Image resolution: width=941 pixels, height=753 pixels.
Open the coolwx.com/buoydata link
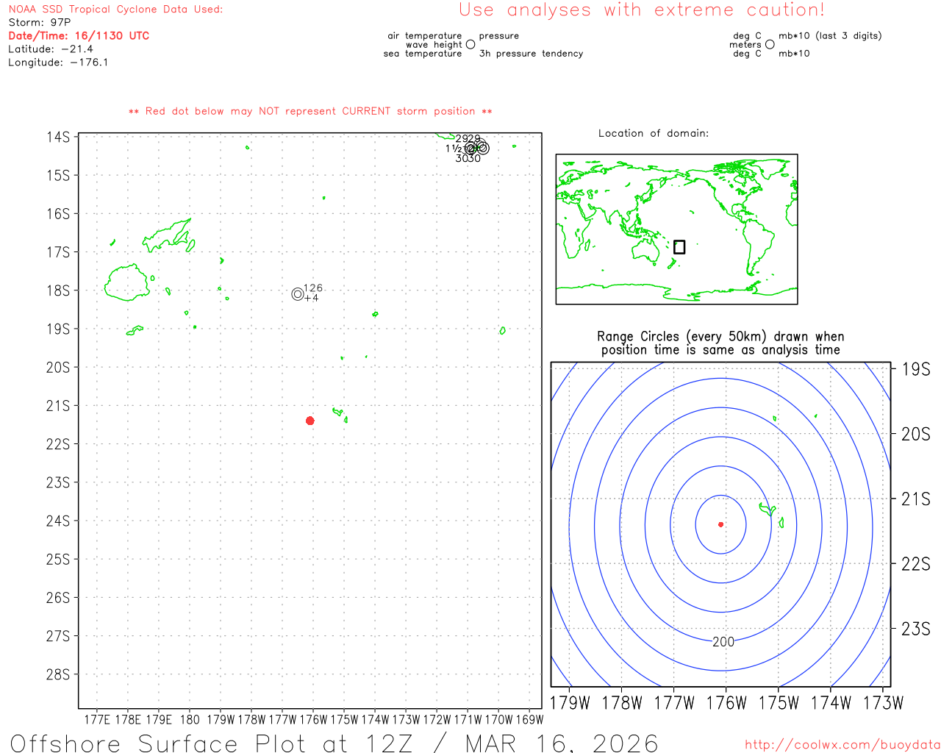[842, 744]
